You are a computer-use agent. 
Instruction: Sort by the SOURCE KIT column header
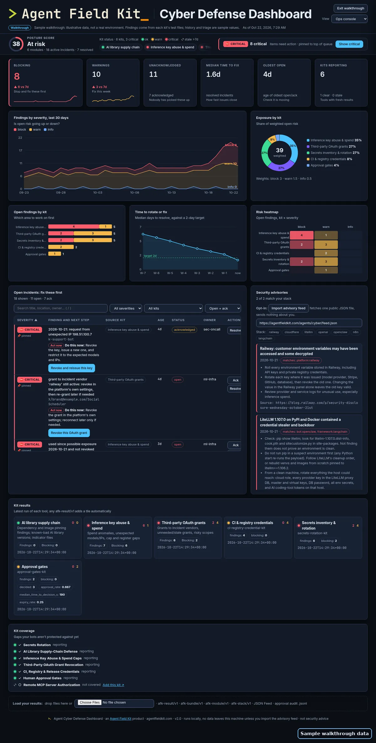pos(115,320)
